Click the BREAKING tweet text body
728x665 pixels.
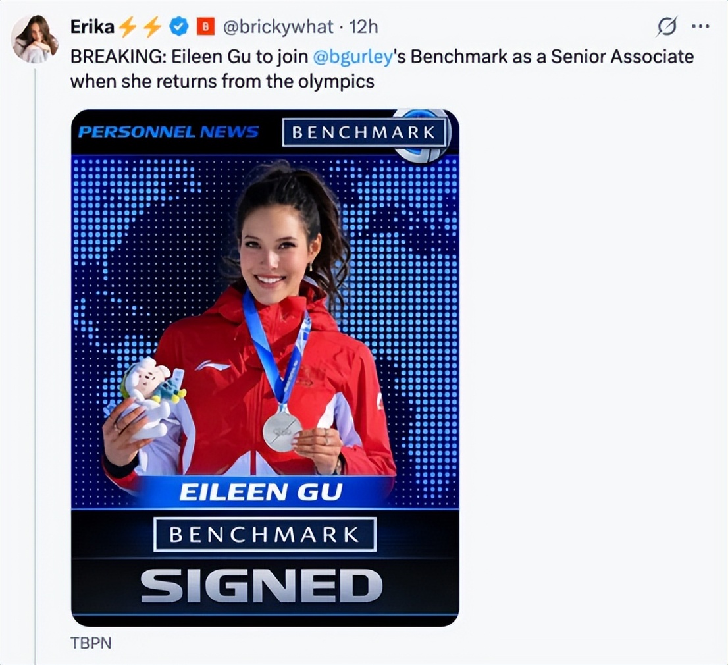(382, 68)
